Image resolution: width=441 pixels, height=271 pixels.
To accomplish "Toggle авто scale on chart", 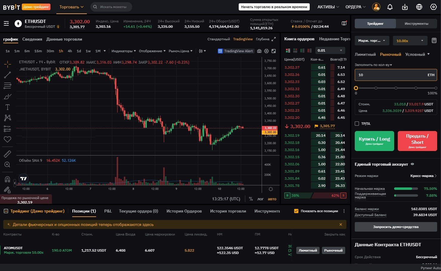I will pos(272,199).
